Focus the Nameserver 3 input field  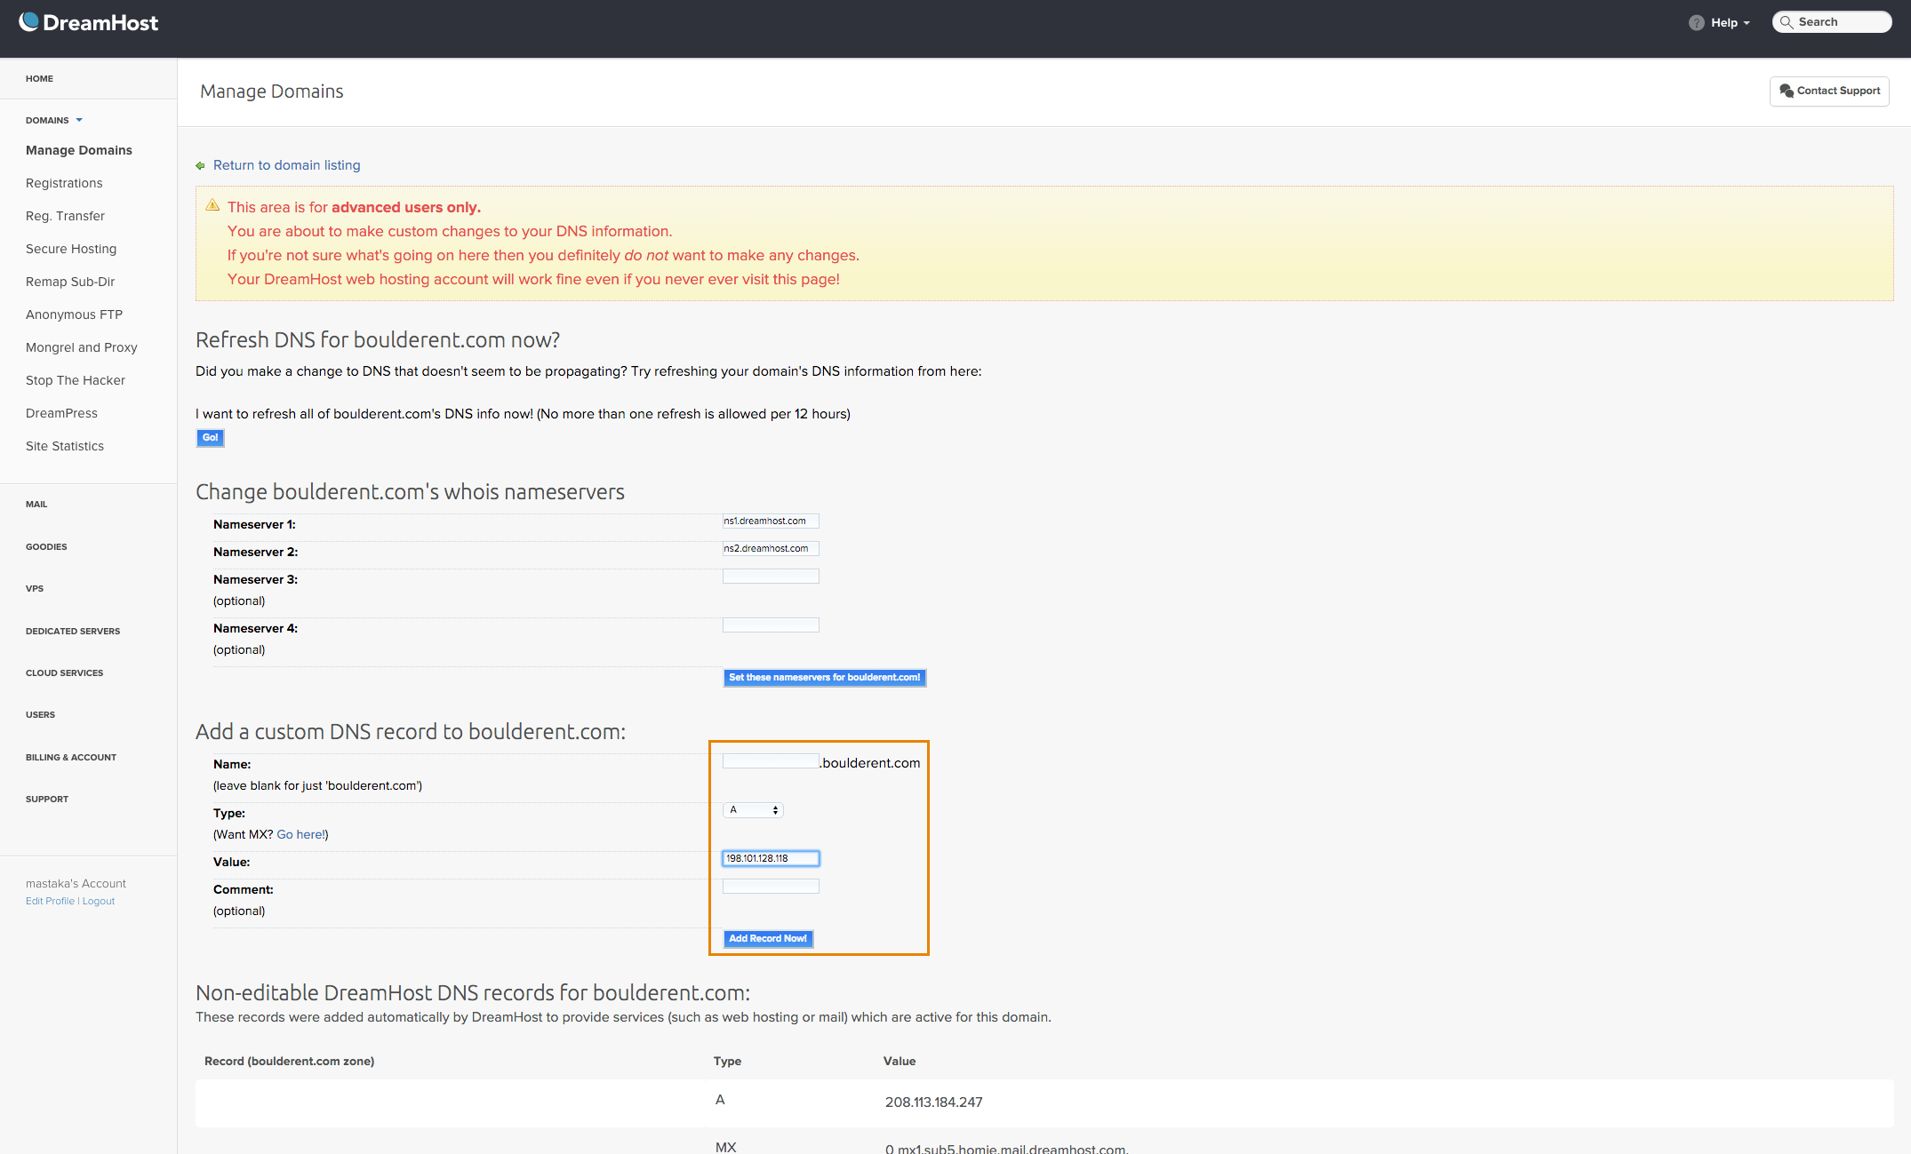pos(771,577)
